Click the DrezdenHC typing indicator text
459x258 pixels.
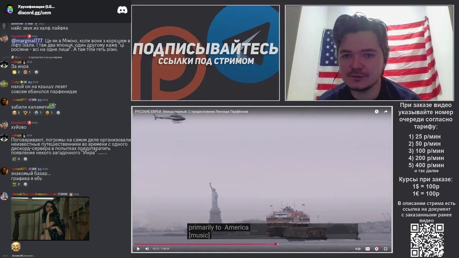[x=23, y=255]
